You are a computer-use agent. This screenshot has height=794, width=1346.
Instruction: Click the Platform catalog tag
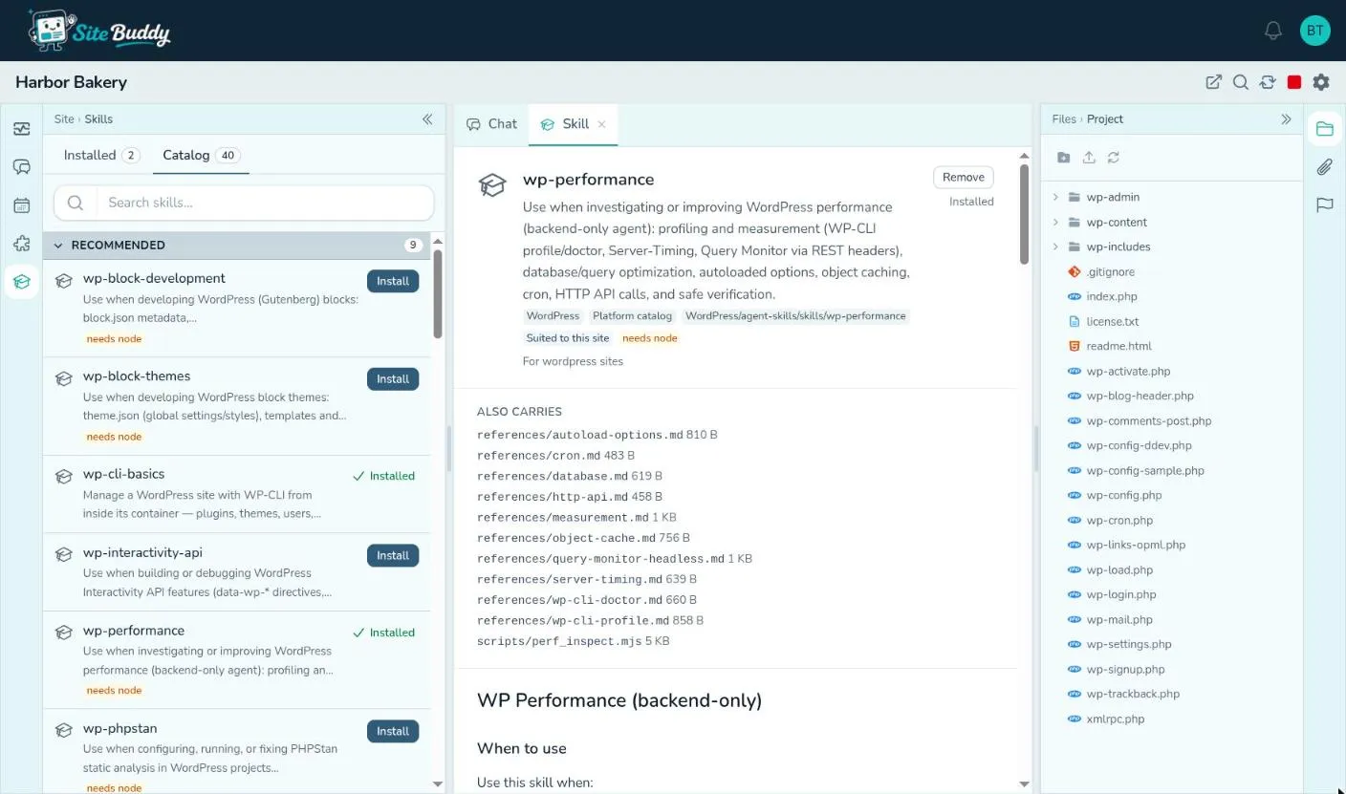click(632, 316)
